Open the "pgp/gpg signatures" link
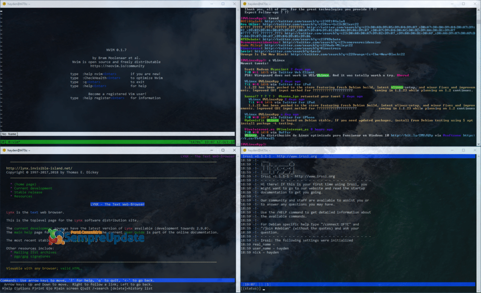The height and width of the screenshot is (293, 481). [x=32, y=256]
